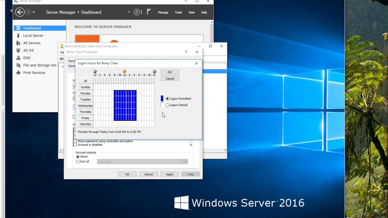This screenshot has height=218, width=388.
Task: Click the End of date input field
Action: pyautogui.click(x=142, y=162)
